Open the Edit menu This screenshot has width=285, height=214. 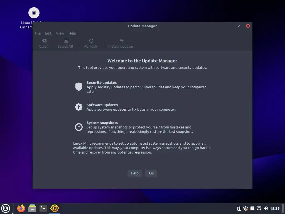tap(48, 33)
